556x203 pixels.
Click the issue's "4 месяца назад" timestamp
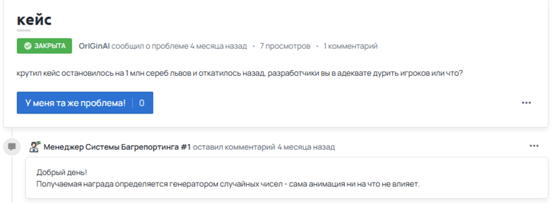[x=219, y=46]
